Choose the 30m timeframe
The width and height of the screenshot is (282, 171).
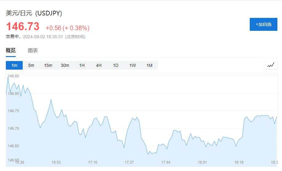pyautogui.click(x=65, y=65)
